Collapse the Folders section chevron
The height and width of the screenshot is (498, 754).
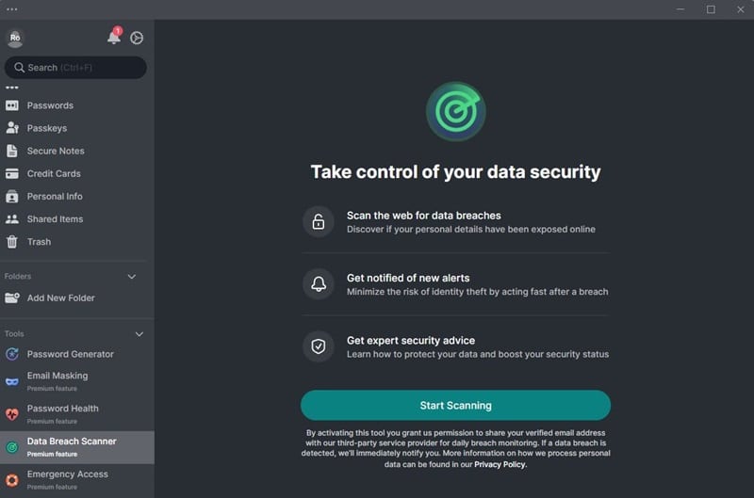pyautogui.click(x=132, y=277)
